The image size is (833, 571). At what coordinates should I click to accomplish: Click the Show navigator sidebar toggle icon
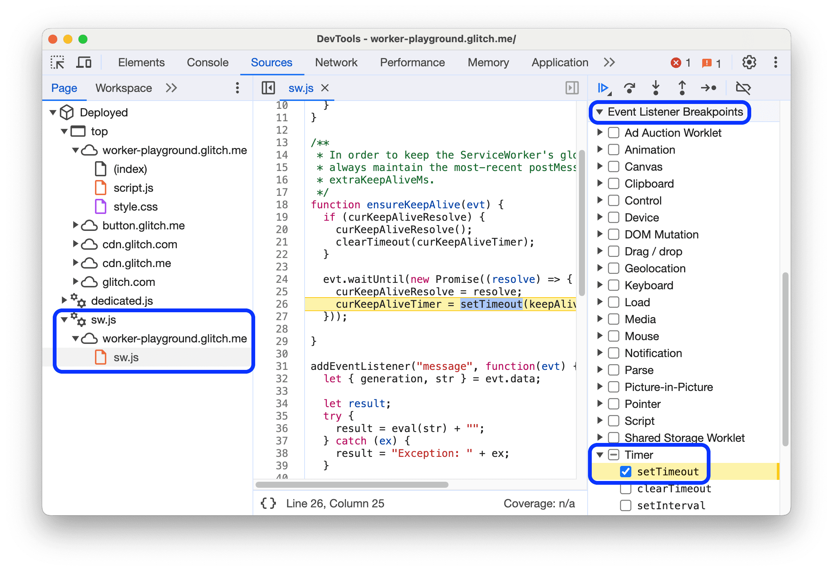tap(267, 88)
